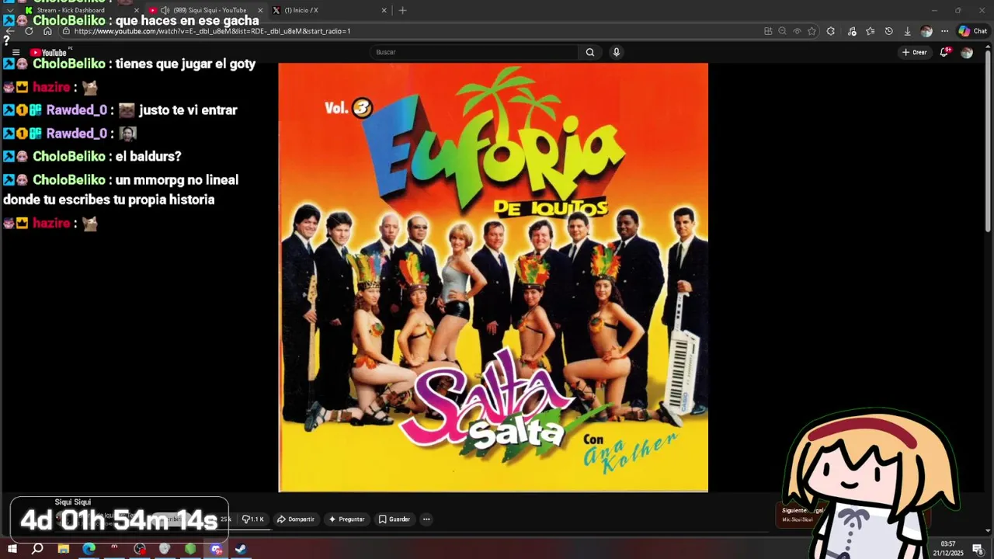
Task: Focus the YouTube Buscar search field
Action: tap(474, 52)
